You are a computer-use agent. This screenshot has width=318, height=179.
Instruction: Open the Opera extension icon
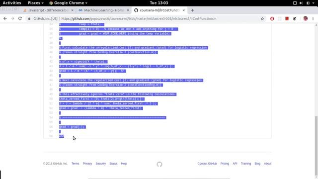click(272, 19)
